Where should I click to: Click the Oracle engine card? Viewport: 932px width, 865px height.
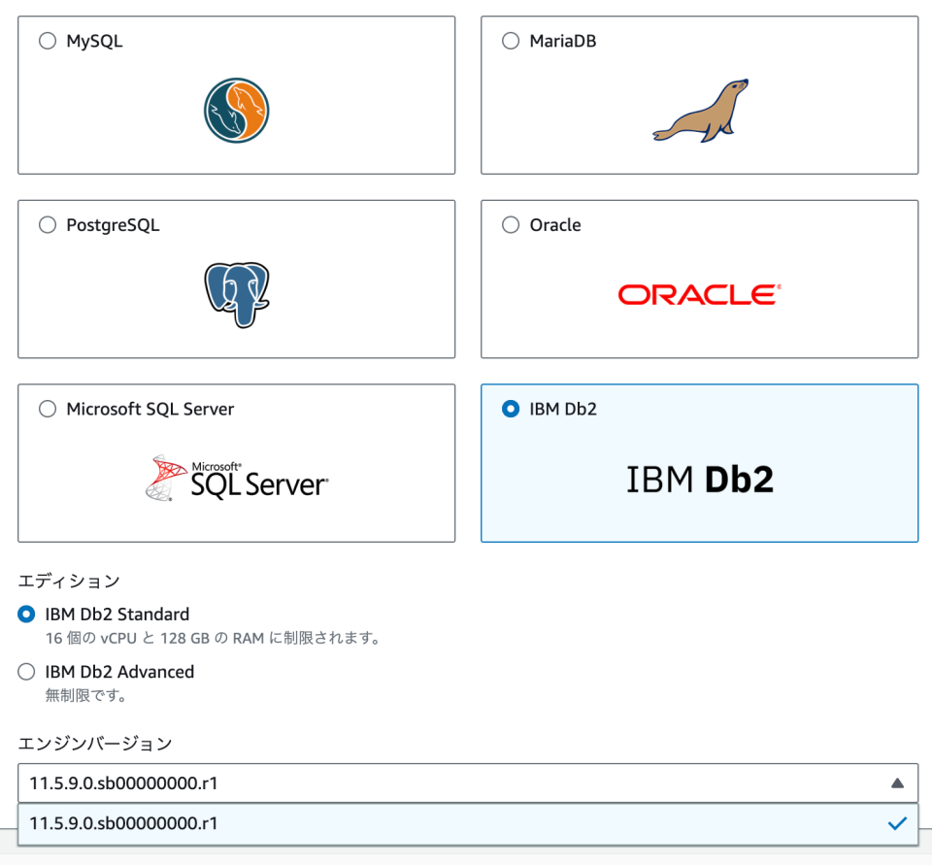click(x=699, y=279)
